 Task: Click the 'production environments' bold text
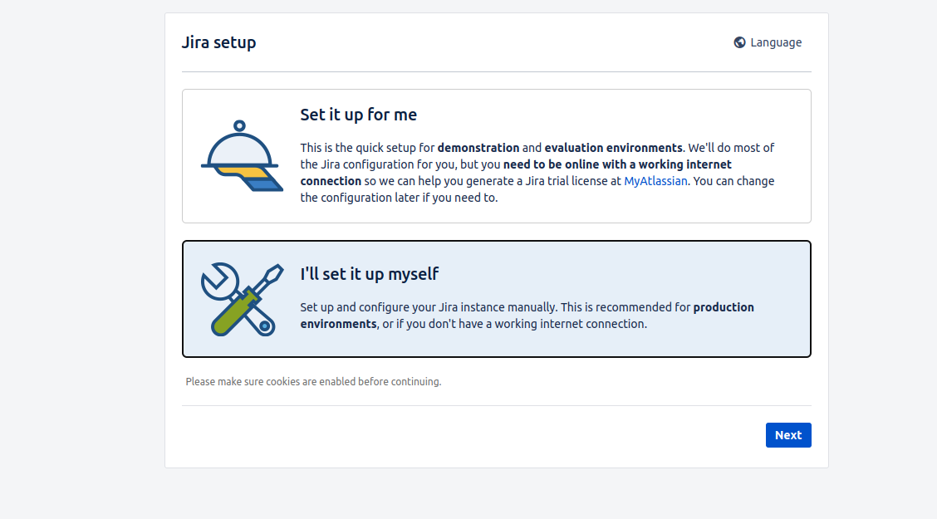527,316
